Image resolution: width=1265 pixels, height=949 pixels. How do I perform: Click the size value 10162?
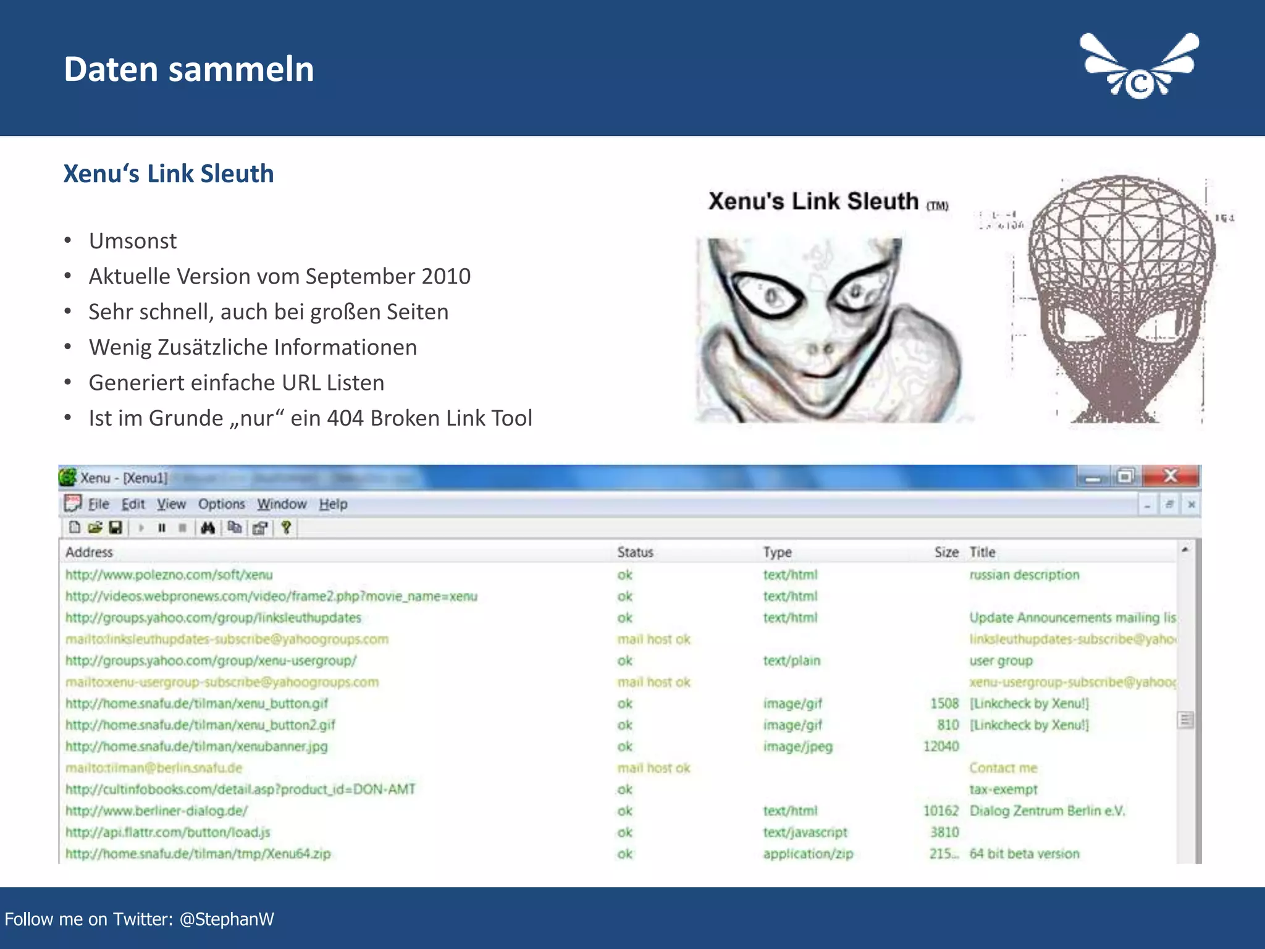tap(941, 811)
